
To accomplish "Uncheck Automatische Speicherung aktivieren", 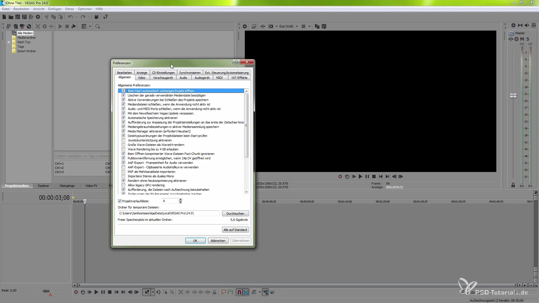I will (123, 118).
